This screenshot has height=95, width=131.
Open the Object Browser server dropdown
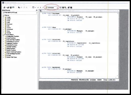[x=37, y=13]
